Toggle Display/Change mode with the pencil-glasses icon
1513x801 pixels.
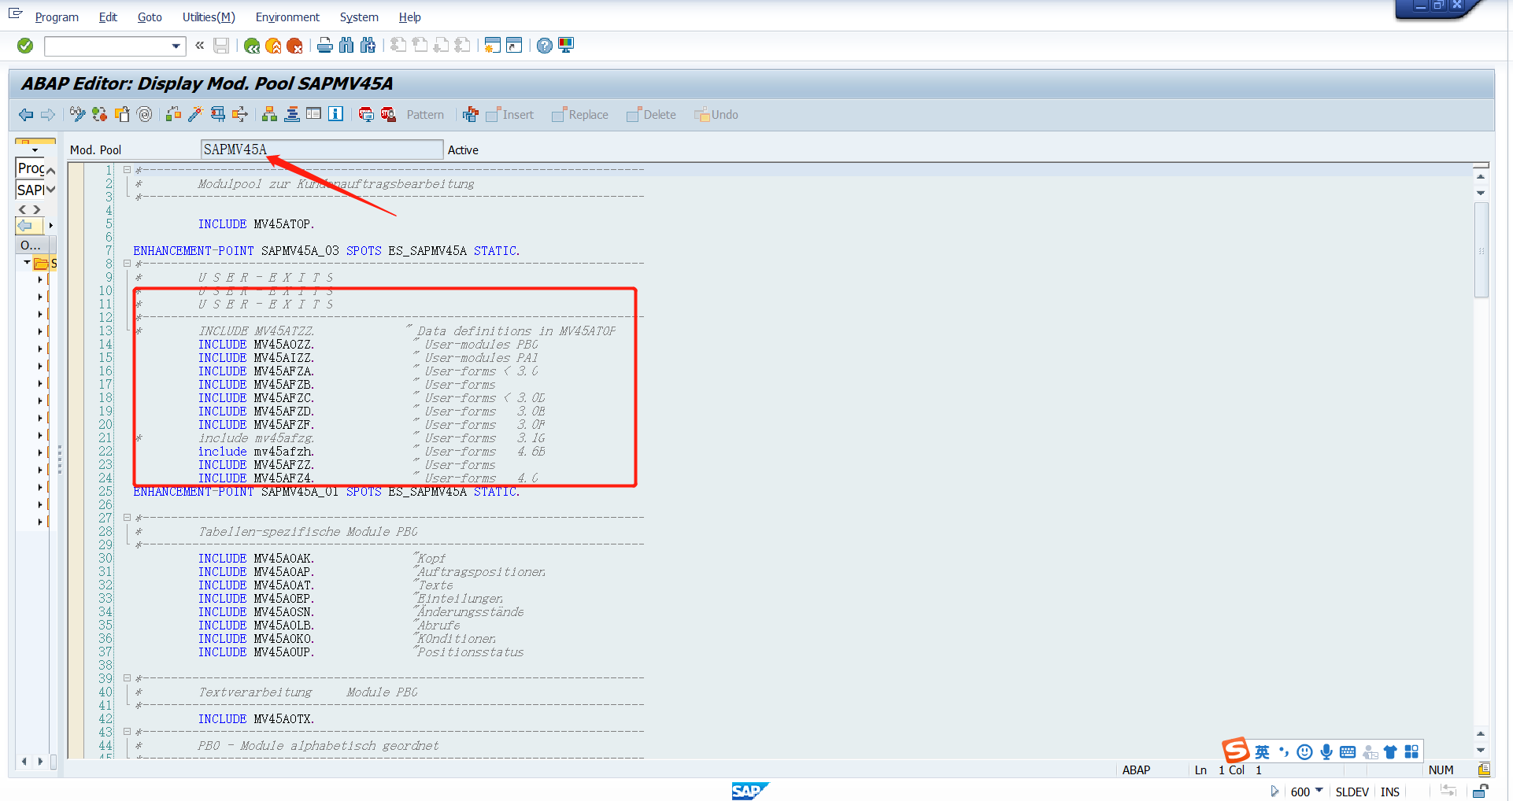click(76, 114)
